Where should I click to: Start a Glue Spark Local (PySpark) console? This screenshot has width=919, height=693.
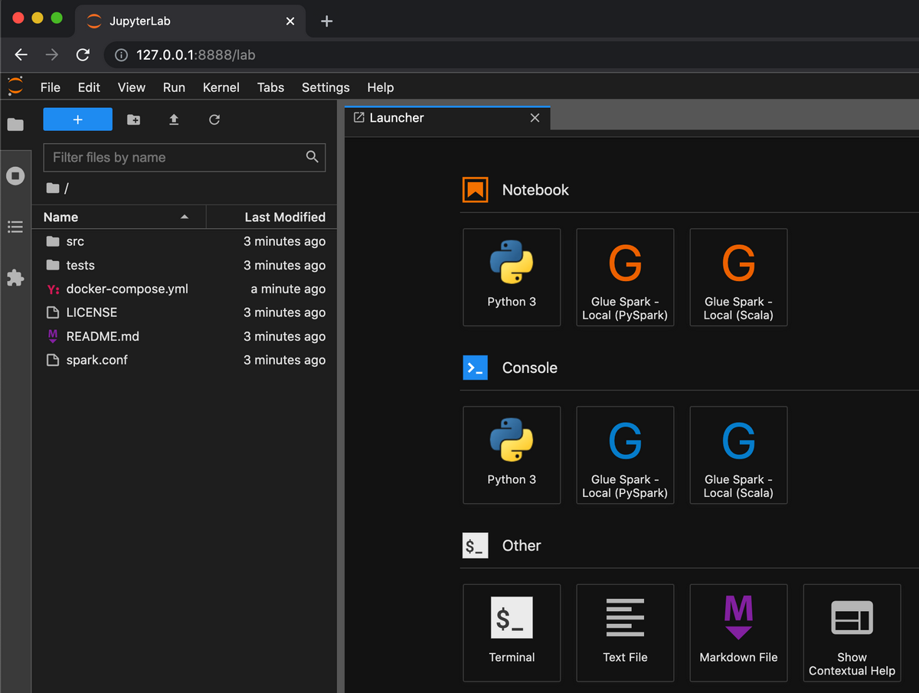pyautogui.click(x=625, y=455)
